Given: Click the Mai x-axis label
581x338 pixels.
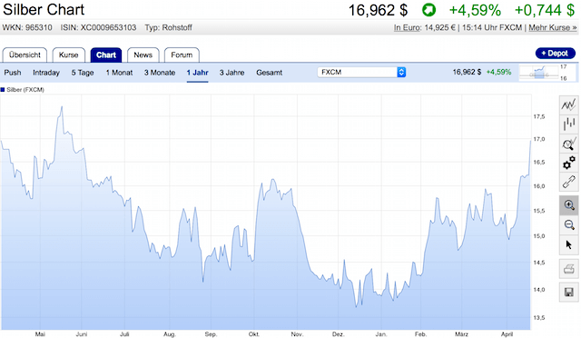Looking at the screenshot, I should tap(40, 334).
